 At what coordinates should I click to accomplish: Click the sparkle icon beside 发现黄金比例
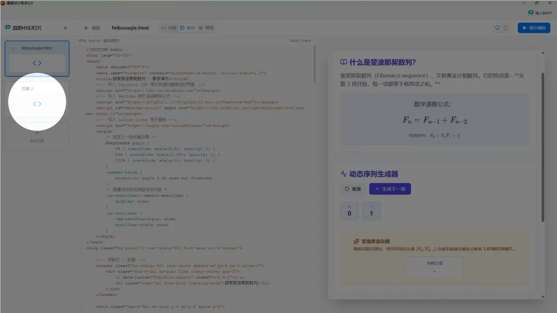tap(356, 241)
